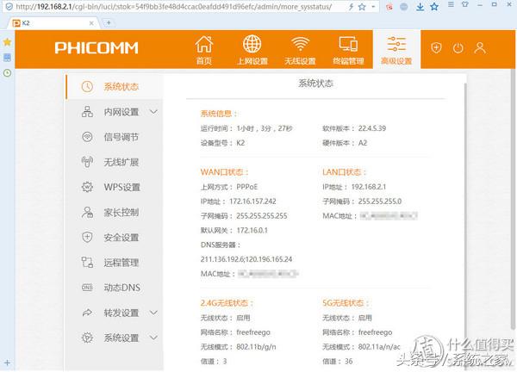517x372 pixels.
Task: Click the WAN subnet mask 255.255.255.255
Action: coord(262,216)
